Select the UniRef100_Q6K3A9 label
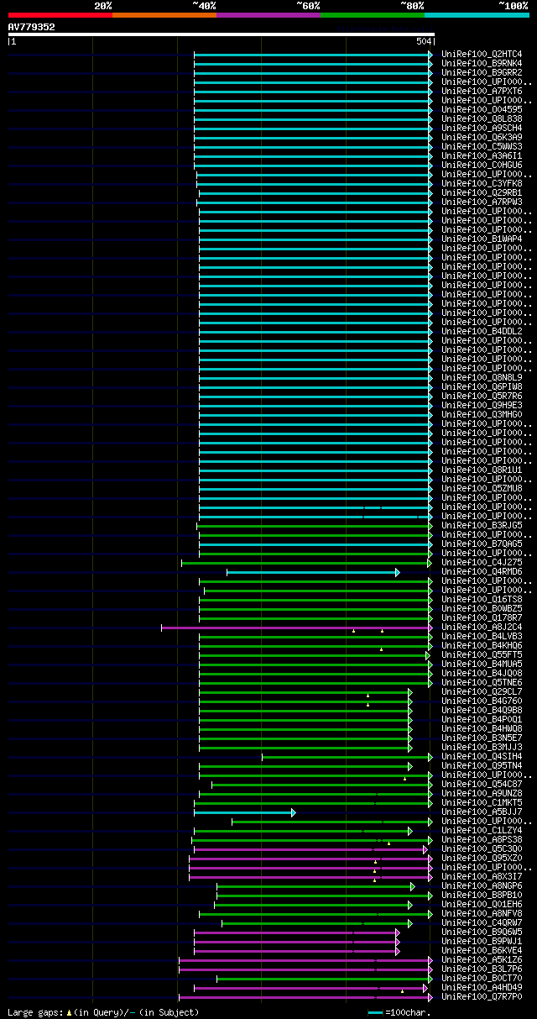The width and height of the screenshot is (537, 1019). (x=482, y=137)
